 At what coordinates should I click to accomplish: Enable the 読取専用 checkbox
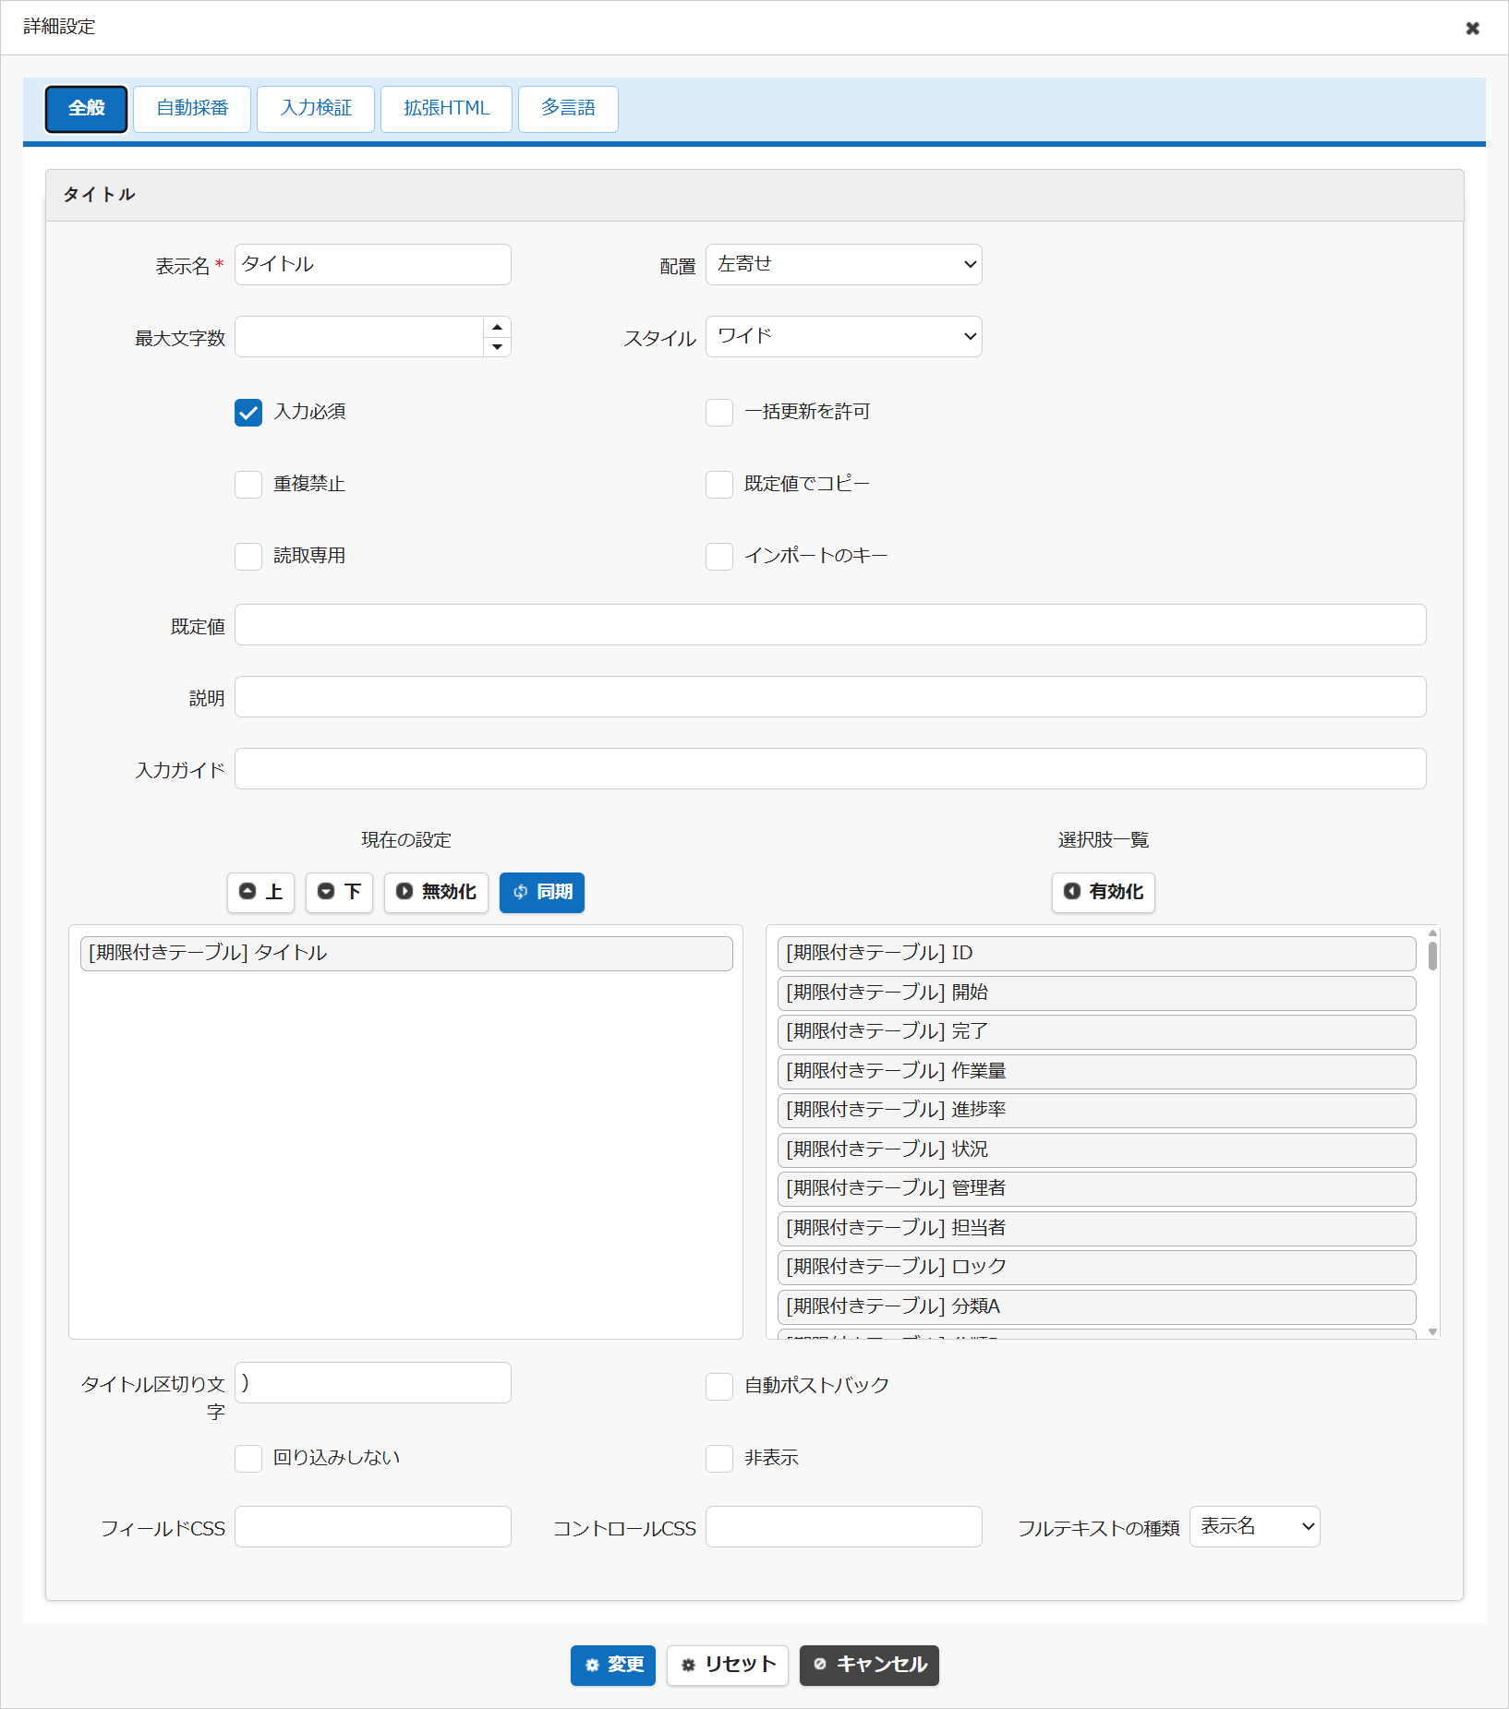248,556
